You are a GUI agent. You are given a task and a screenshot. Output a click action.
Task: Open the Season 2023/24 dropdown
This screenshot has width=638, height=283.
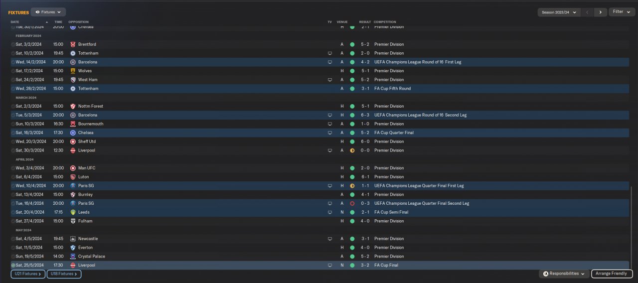point(559,12)
